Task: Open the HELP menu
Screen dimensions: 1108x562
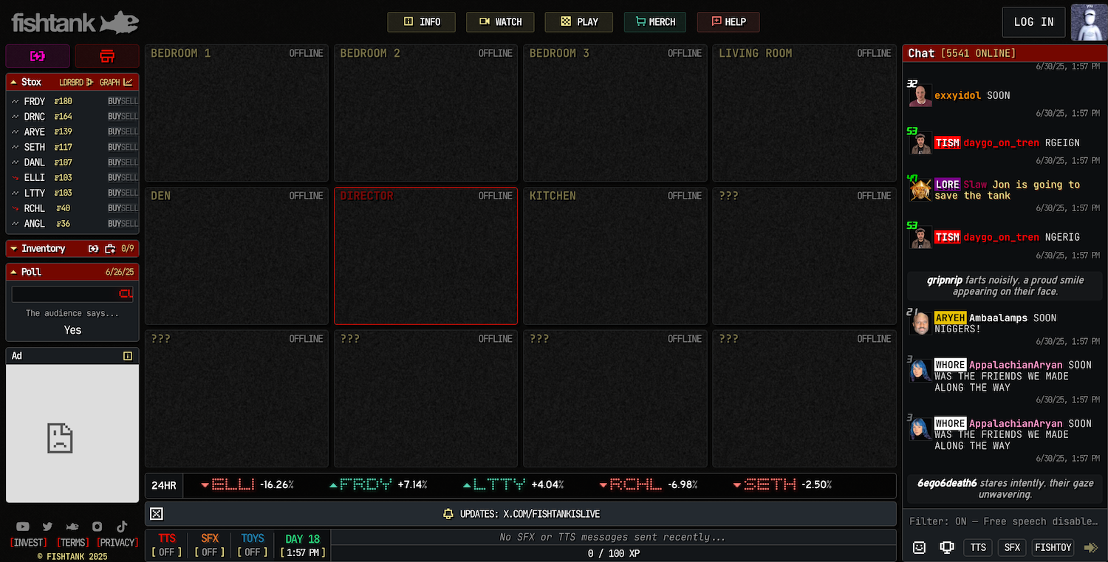Action: [728, 22]
